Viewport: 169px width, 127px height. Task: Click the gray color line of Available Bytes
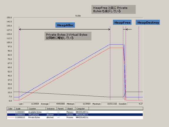pyautogui.click(x=11, y=112)
